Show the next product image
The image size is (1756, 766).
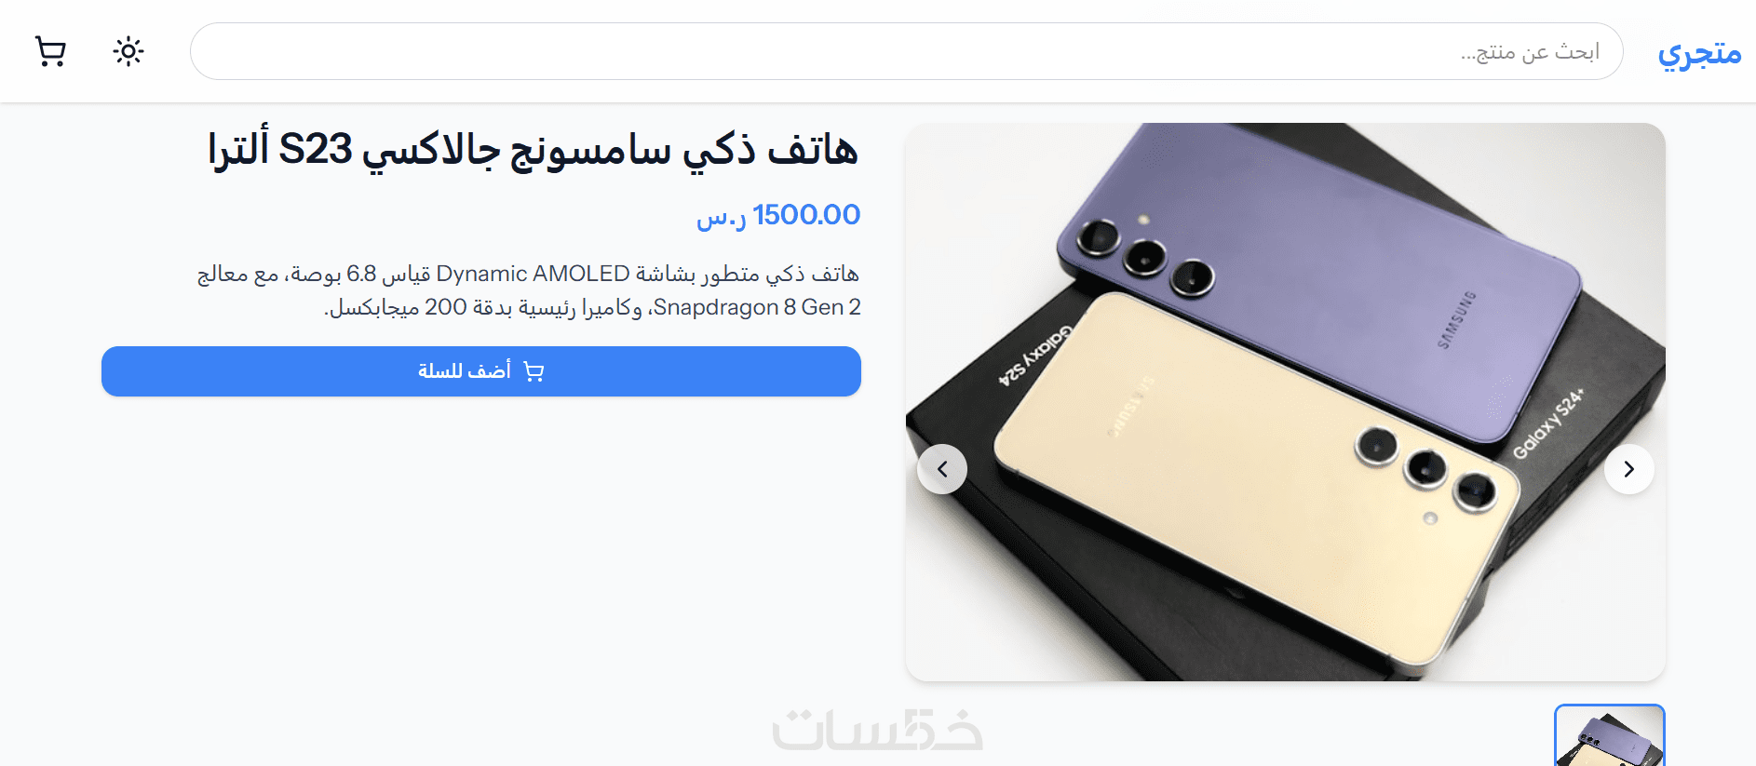pos(1629,469)
